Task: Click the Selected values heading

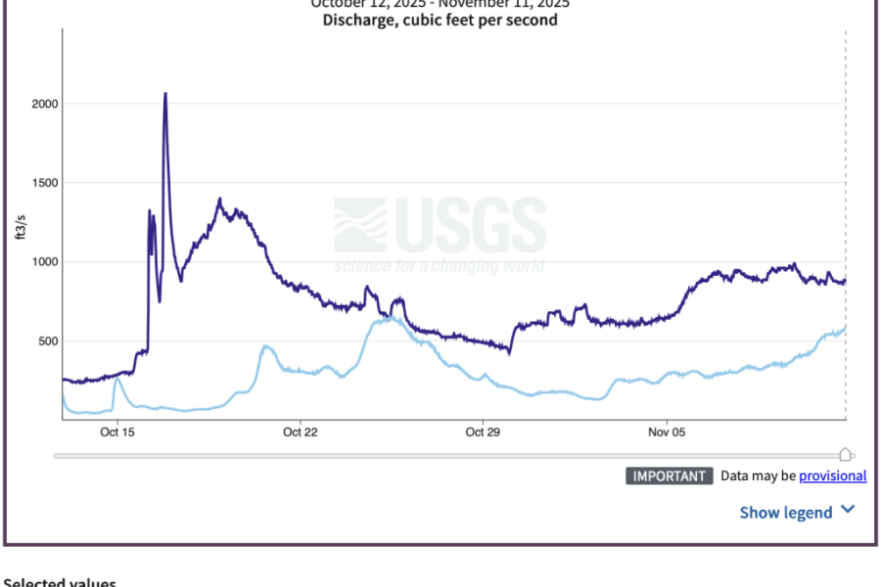Action: point(61,582)
